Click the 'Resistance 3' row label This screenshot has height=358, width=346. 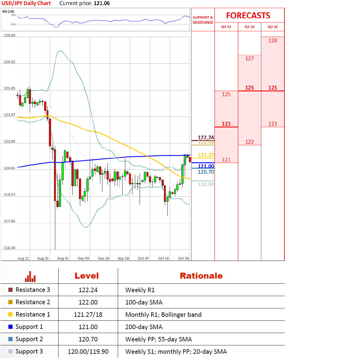(x=33, y=290)
